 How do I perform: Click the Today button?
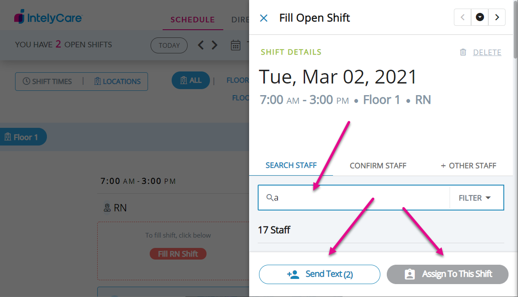[x=169, y=45]
